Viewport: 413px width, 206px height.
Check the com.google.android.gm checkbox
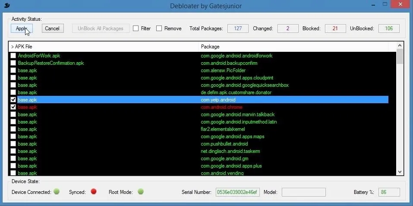pos(13,158)
